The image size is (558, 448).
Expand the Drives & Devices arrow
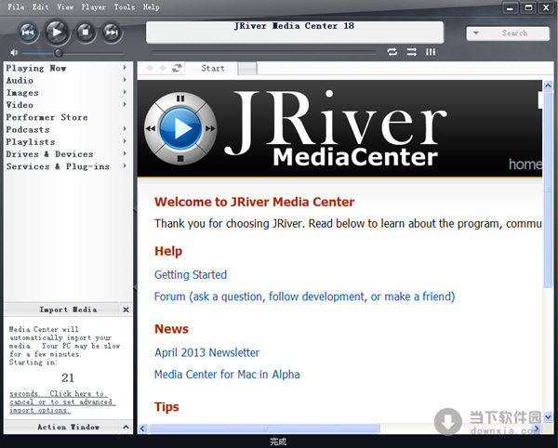pos(125,153)
